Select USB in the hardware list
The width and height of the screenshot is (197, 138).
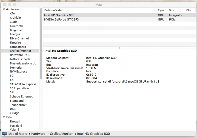click(x=13, y=109)
